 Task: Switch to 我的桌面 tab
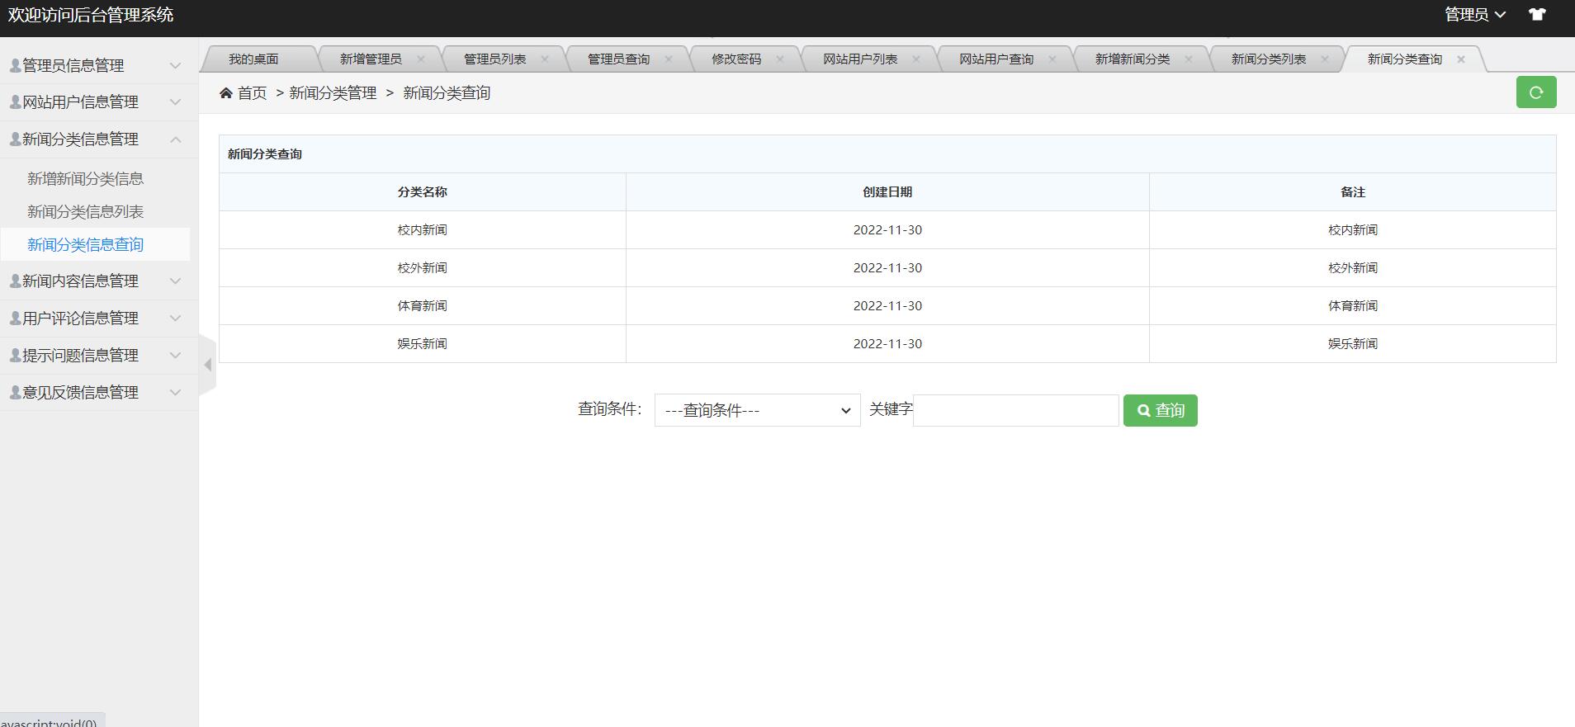coord(253,59)
